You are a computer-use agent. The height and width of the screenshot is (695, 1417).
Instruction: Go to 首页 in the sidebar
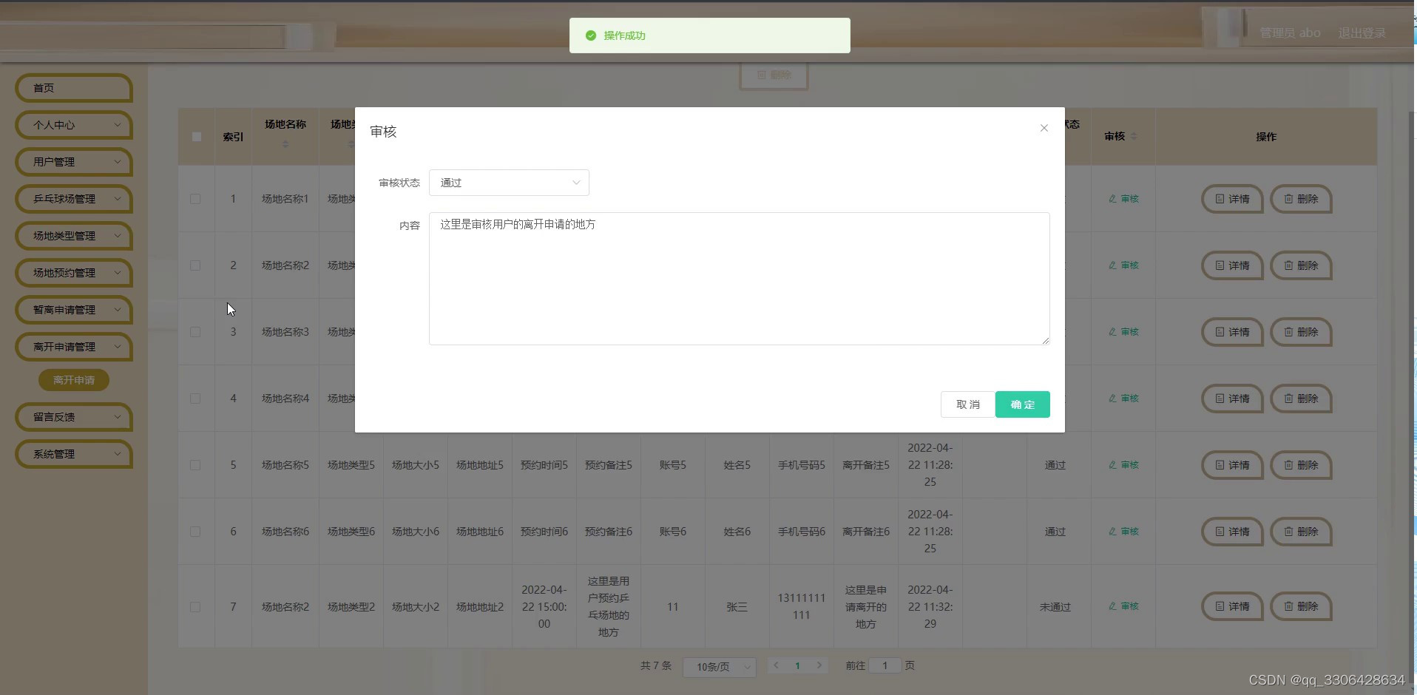(x=74, y=88)
